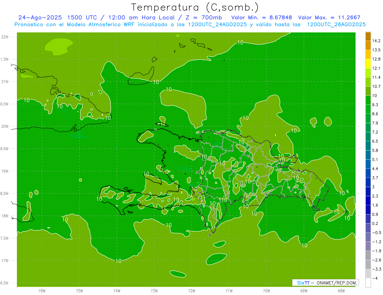383x295 pixels.
Task: Click the '76W' longitude axis label
Action: 42,291
